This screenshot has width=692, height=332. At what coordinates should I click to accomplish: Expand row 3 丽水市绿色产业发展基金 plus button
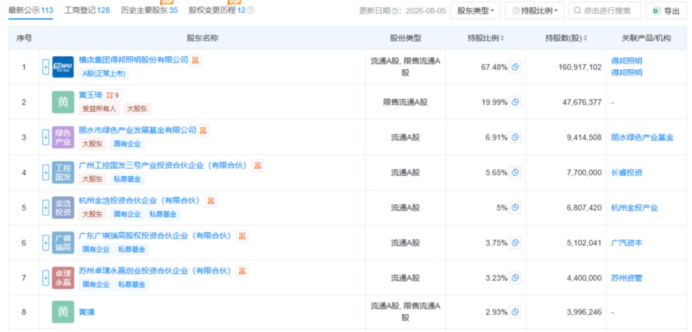point(46,137)
